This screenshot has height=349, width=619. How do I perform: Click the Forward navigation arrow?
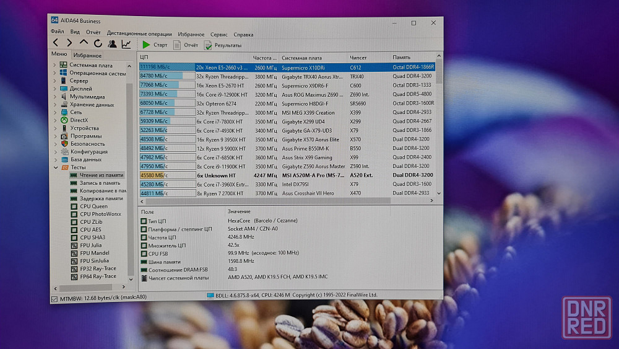69,43
